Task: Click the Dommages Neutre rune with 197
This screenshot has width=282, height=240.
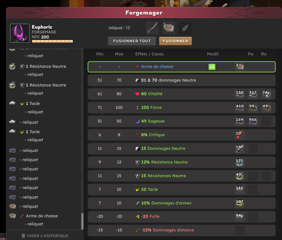Action: tap(240, 148)
